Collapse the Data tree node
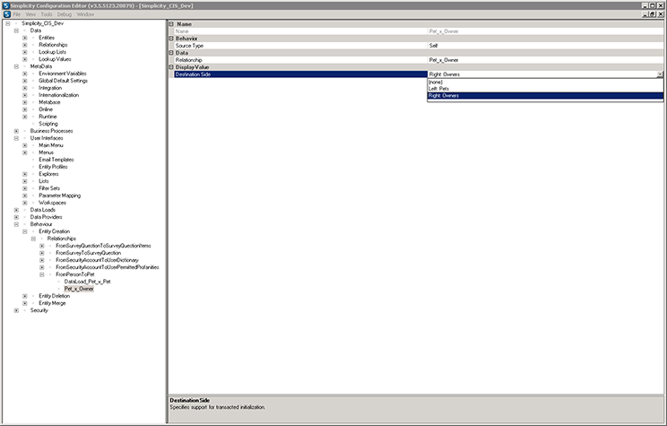This screenshot has height=426, width=667. 16,30
